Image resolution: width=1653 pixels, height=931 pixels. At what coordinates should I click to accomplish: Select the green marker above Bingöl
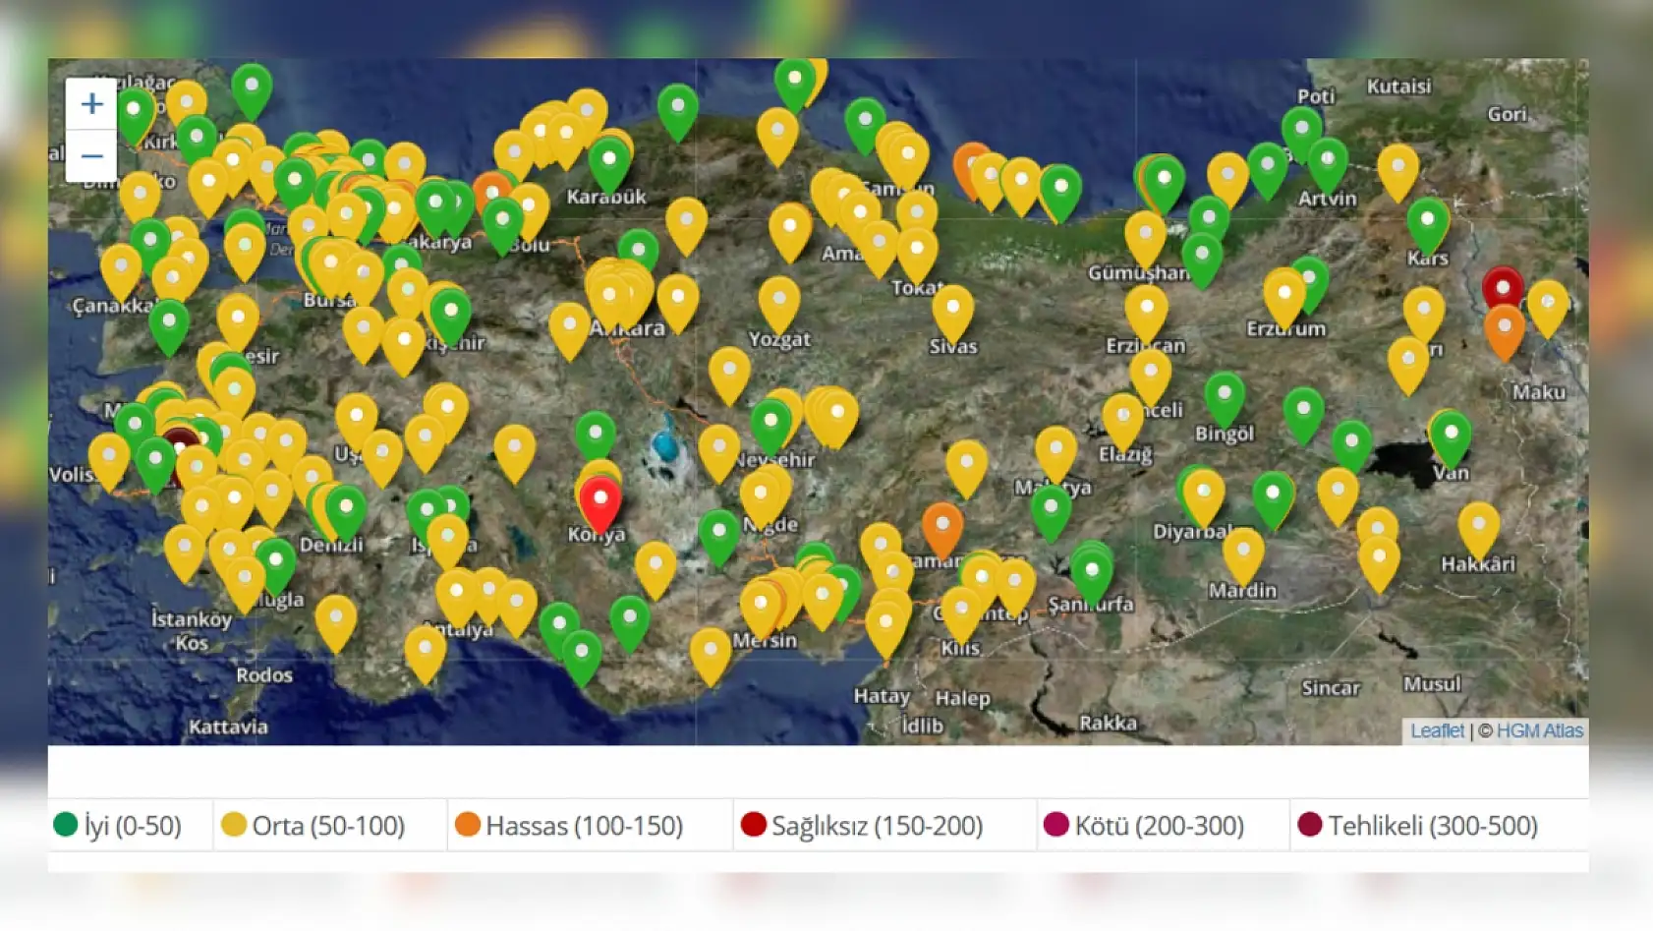click(x=1224, y=395)
